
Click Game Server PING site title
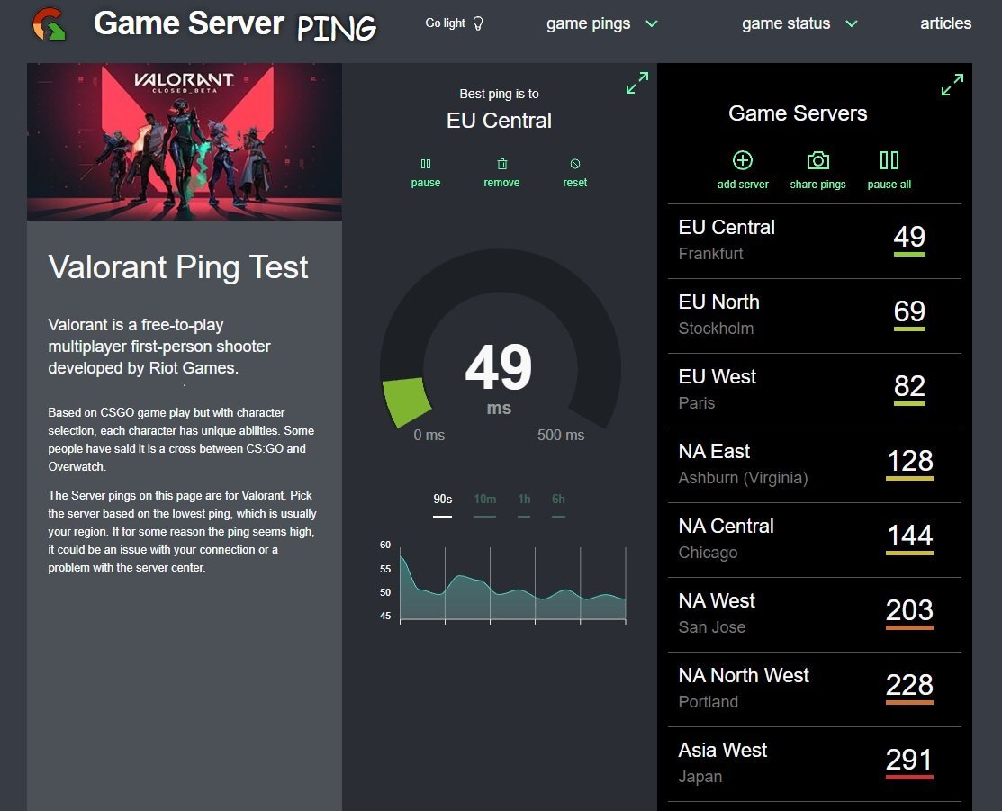pyautogui.click(x=235, y=25)
